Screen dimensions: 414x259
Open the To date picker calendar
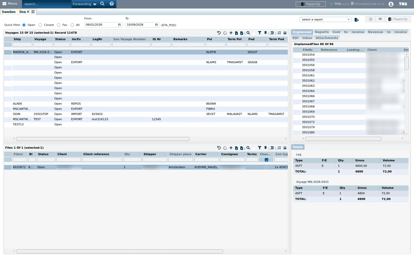[156, 25]
